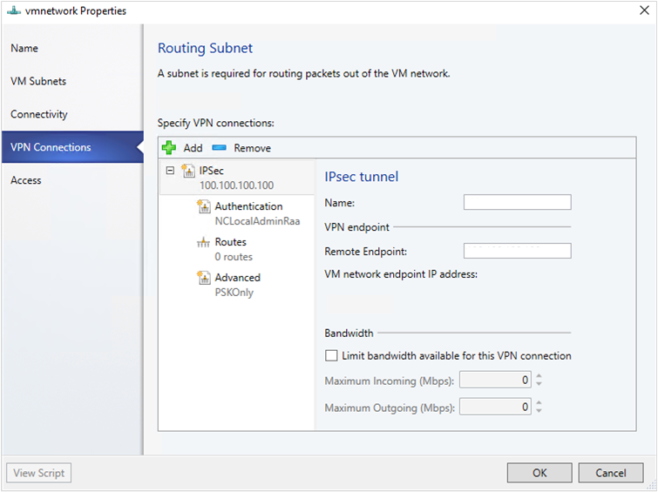This screenshot has width=658, height=492.
Task: Go to the Access page
Action: (x=26, y=180)
